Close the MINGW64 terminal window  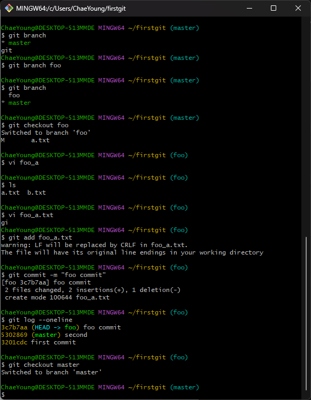point(298,8)
